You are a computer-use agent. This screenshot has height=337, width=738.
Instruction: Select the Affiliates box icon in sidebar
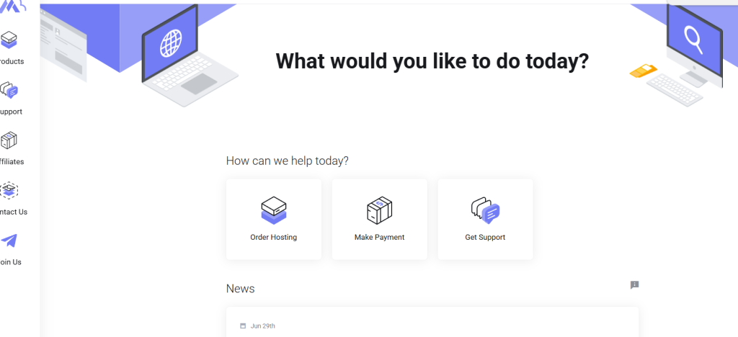click(x=9, y=140)
